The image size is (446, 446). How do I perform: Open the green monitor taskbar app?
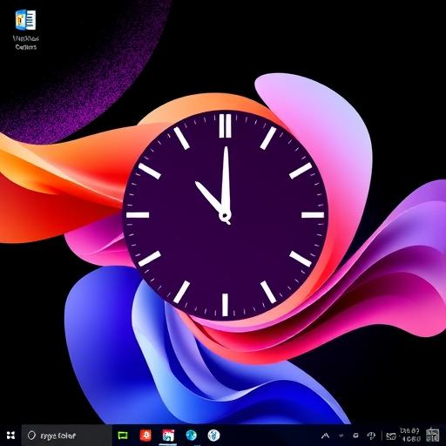(123, 436)
